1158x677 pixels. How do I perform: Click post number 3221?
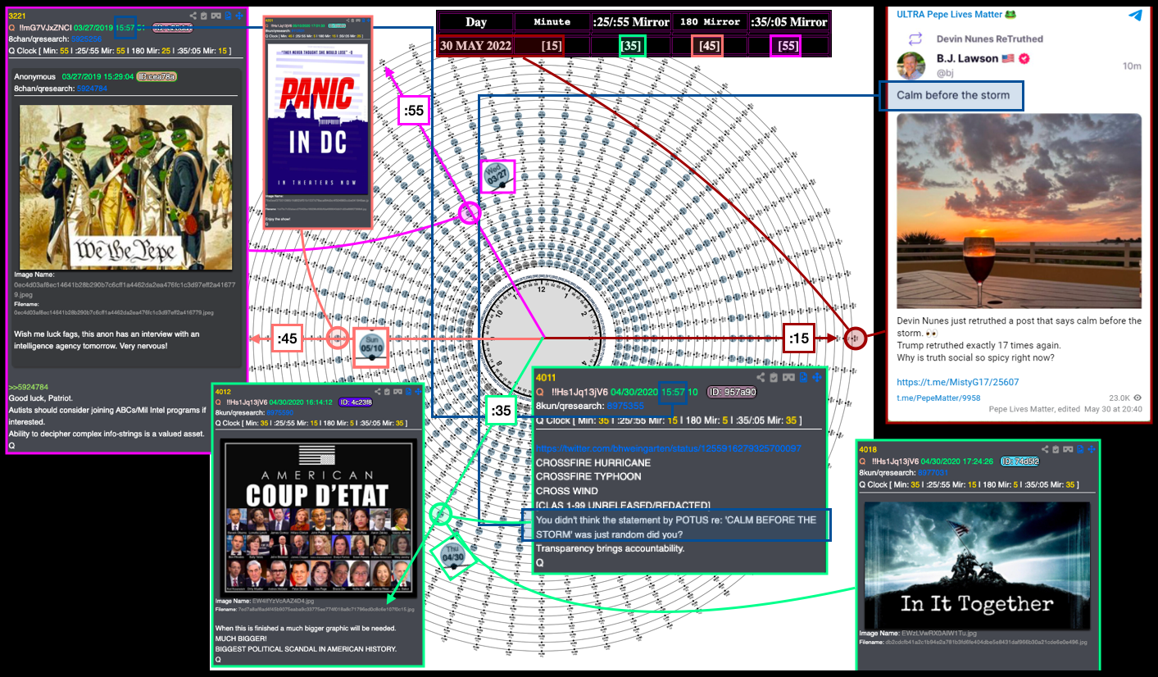coord(17,16)
